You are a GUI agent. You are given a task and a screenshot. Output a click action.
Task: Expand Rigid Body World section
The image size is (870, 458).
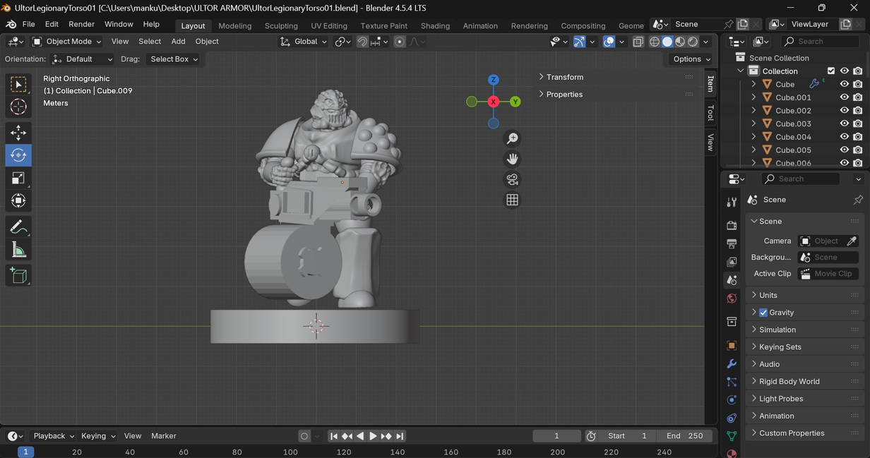tap(789, 381)
